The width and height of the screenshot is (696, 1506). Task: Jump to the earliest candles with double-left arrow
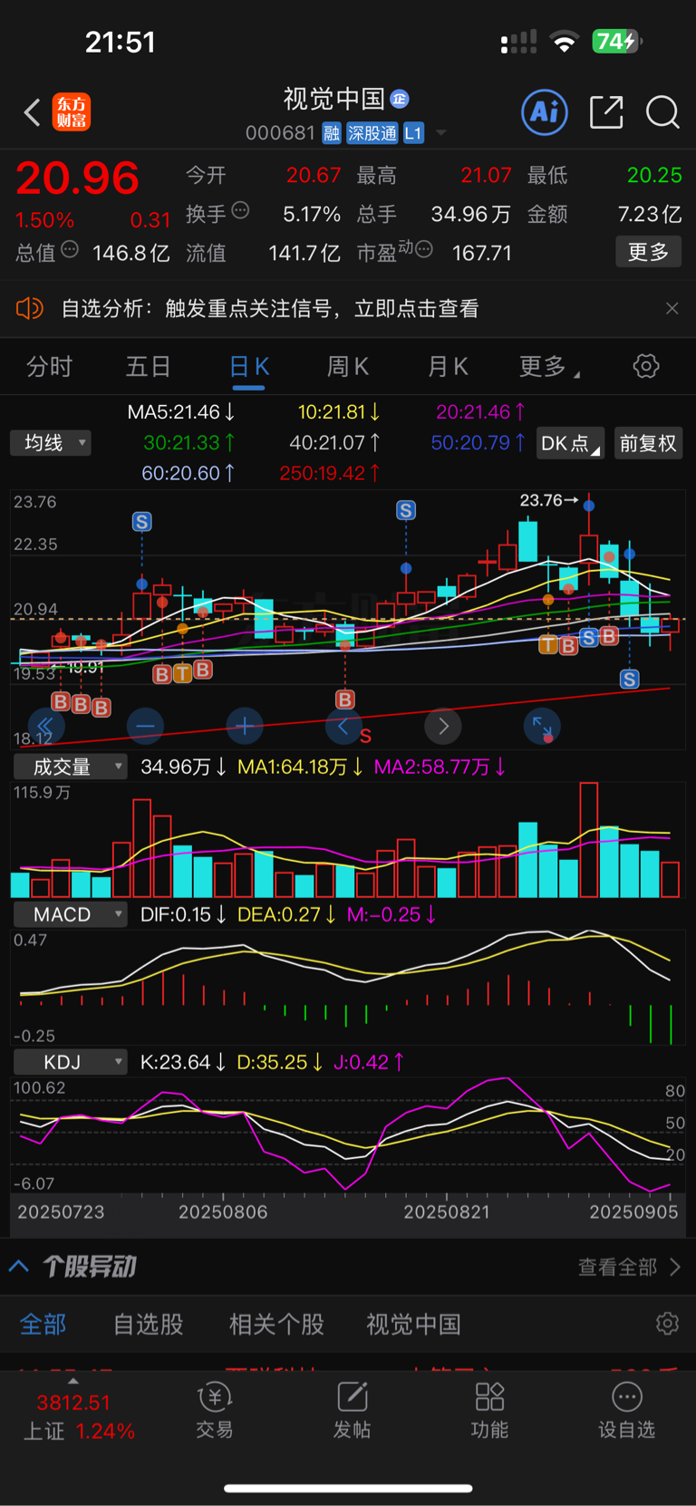coord(45,726)
